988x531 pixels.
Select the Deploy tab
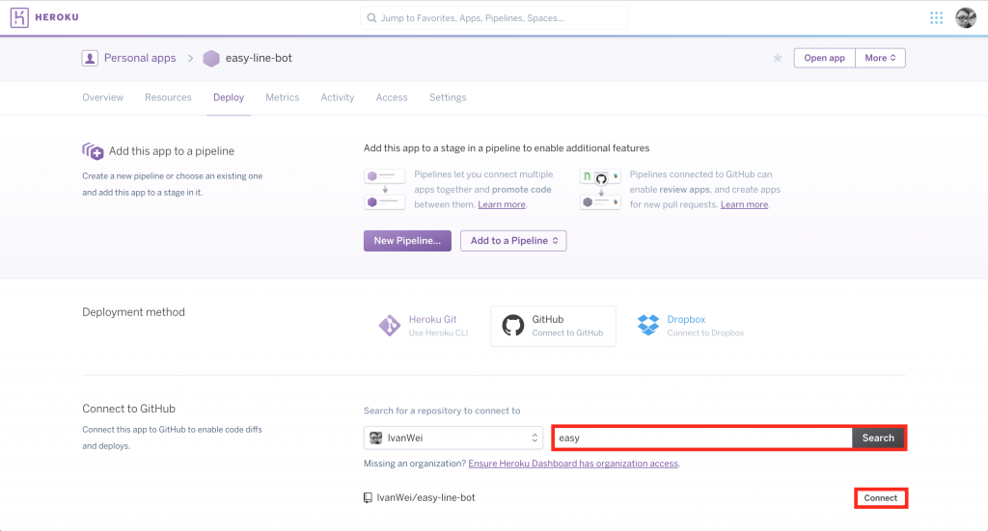[228, 97]
